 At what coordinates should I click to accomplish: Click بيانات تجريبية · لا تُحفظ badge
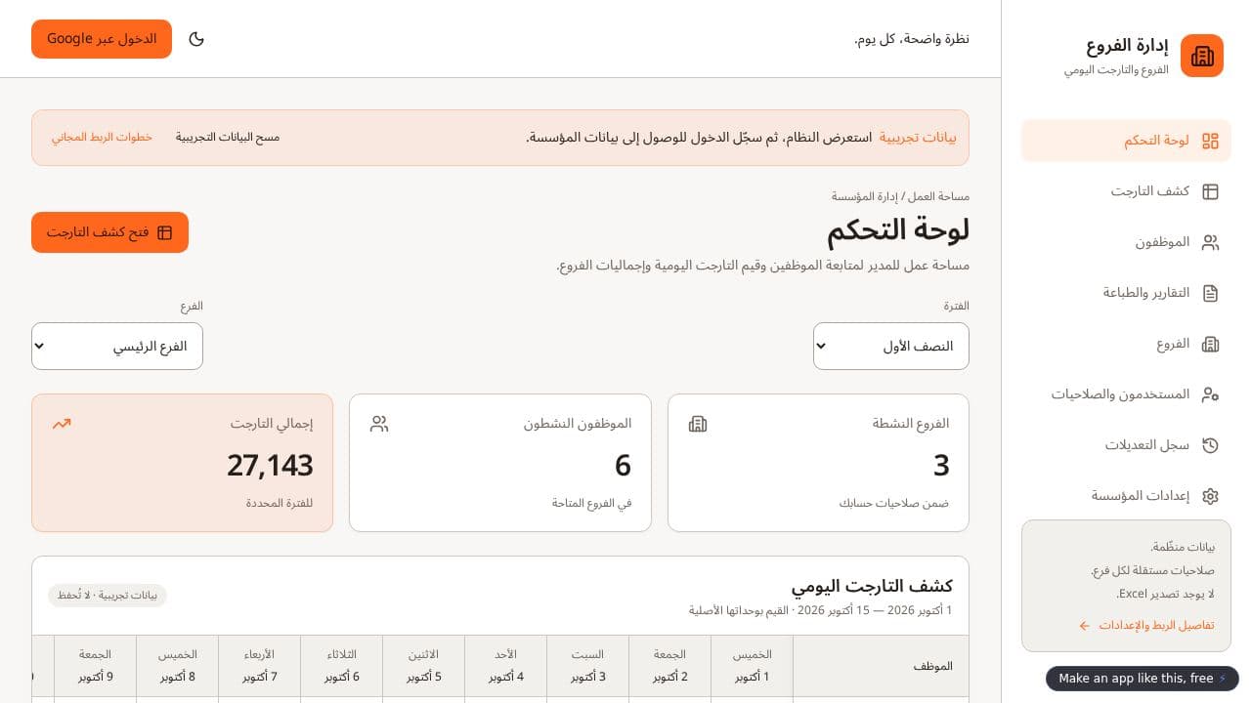click(x=108, y=596)
